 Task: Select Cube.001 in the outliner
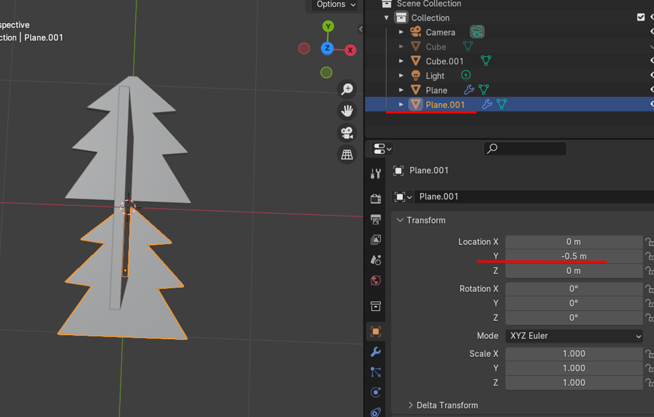point(444,61)
